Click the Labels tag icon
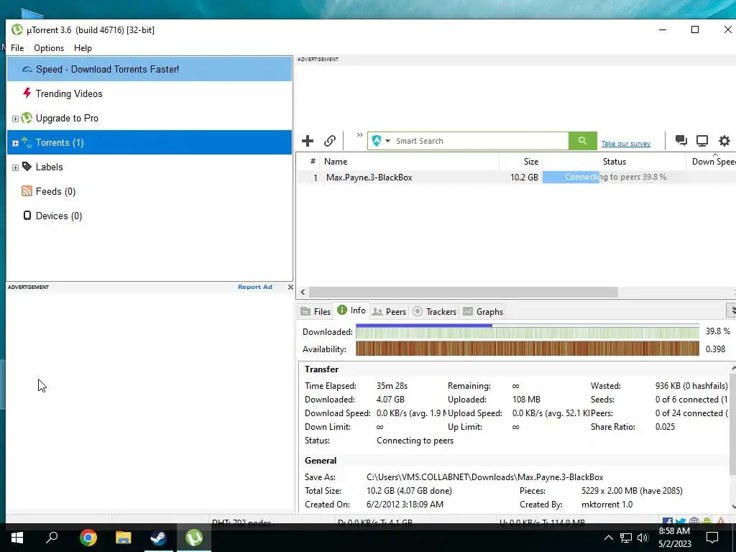 pos(27,166)
